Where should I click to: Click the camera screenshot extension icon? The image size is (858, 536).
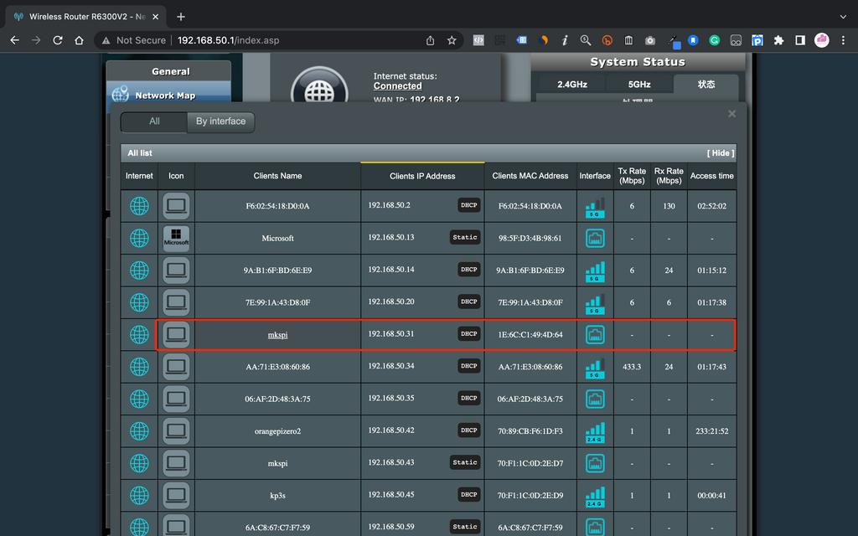tap(650, 40)
